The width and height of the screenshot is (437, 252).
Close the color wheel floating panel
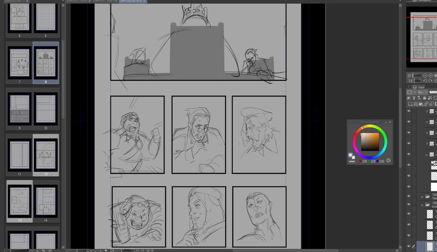tap(390, 122)
